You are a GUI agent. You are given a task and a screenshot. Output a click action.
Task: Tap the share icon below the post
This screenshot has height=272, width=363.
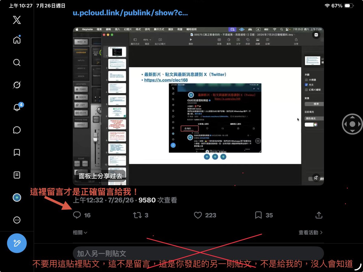[x=319, y=215]
